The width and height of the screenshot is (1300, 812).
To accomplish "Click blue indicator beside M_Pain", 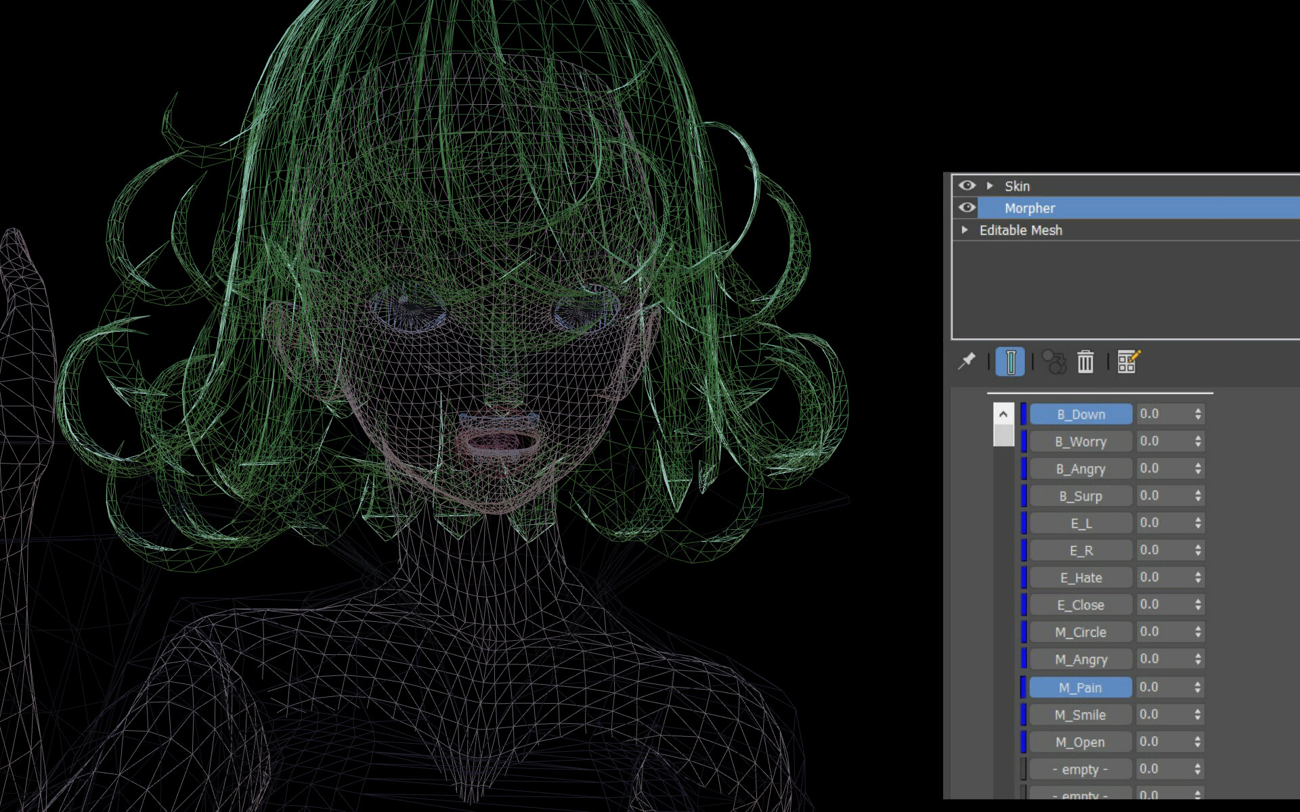I will 1024,687.
